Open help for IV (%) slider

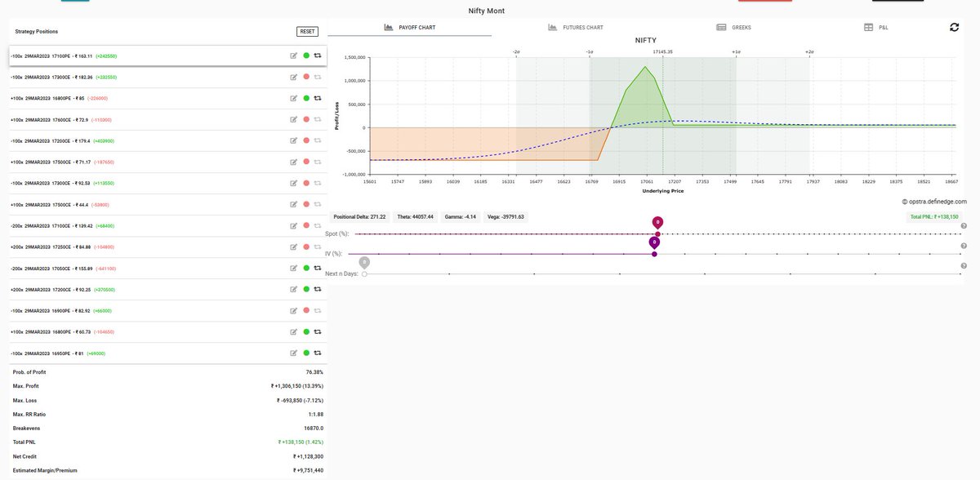click(964, 246)
